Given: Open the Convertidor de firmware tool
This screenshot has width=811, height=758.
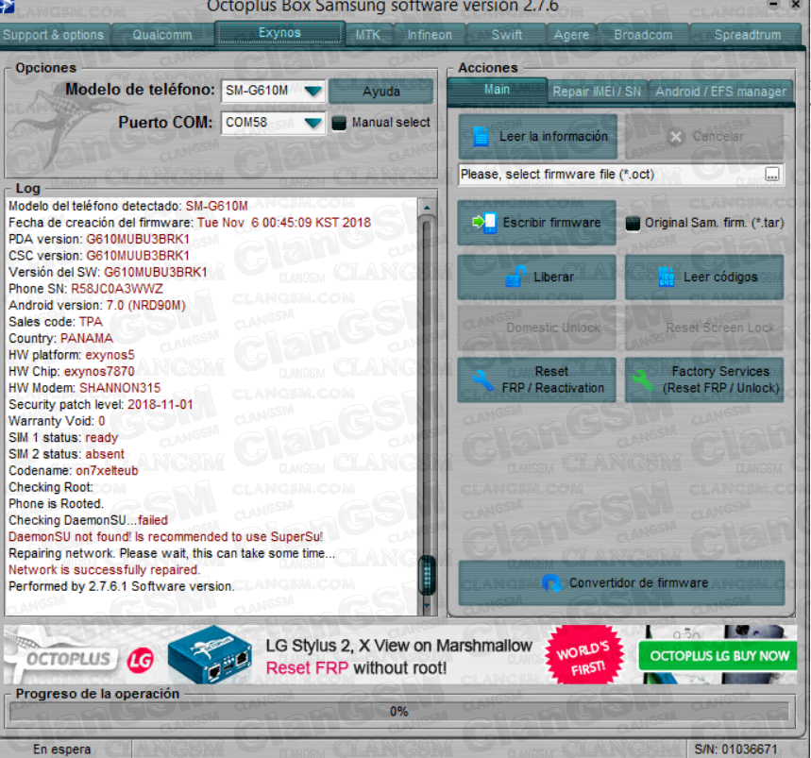Looking at the screenshot, I should click(x=621, y=583).
